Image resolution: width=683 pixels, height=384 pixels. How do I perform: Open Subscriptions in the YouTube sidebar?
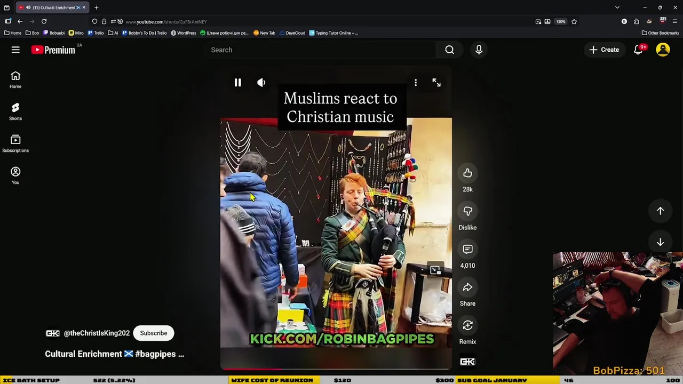tap(15, 144)
